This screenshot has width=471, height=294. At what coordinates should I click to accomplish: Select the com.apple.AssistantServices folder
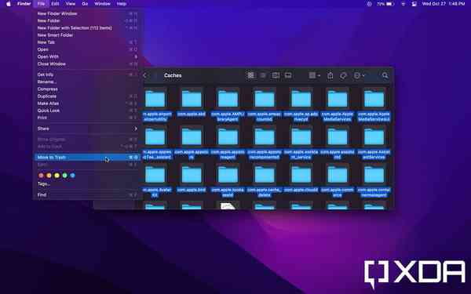coord(374,142)
